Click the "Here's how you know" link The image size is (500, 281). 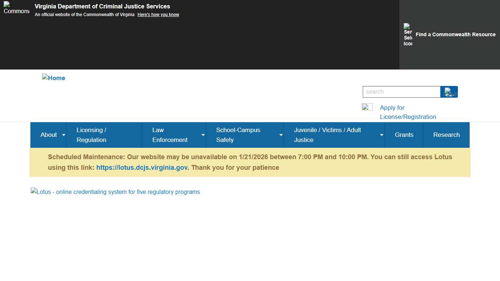pos(158,15)
